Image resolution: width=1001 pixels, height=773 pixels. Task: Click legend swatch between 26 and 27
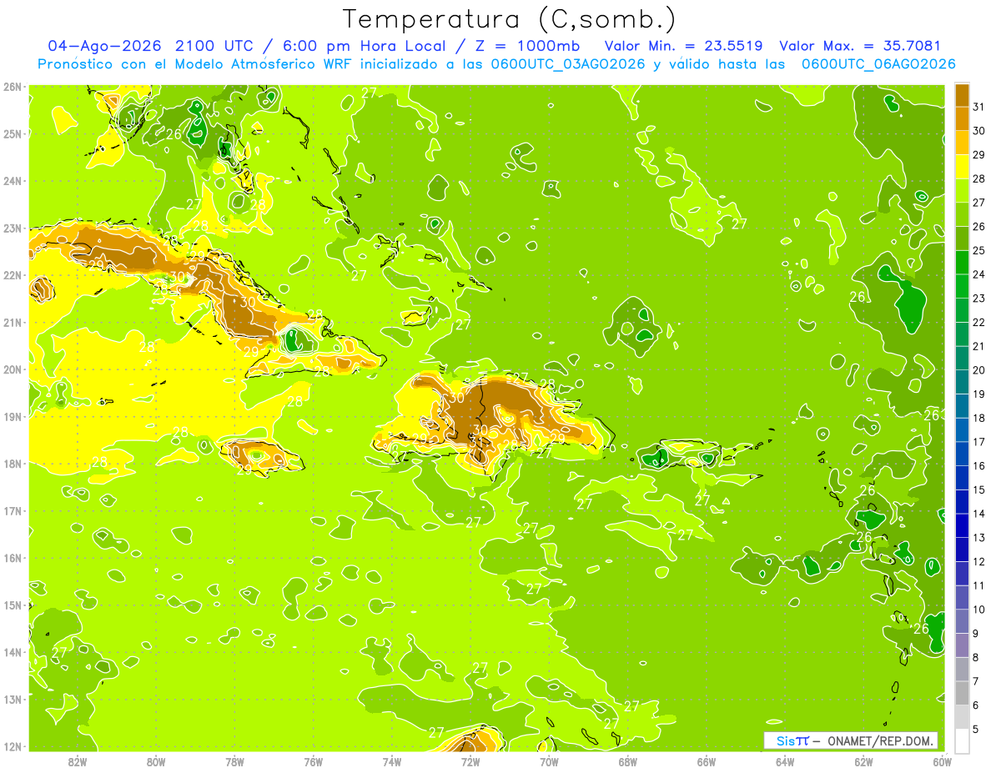[x=962, y=214]
